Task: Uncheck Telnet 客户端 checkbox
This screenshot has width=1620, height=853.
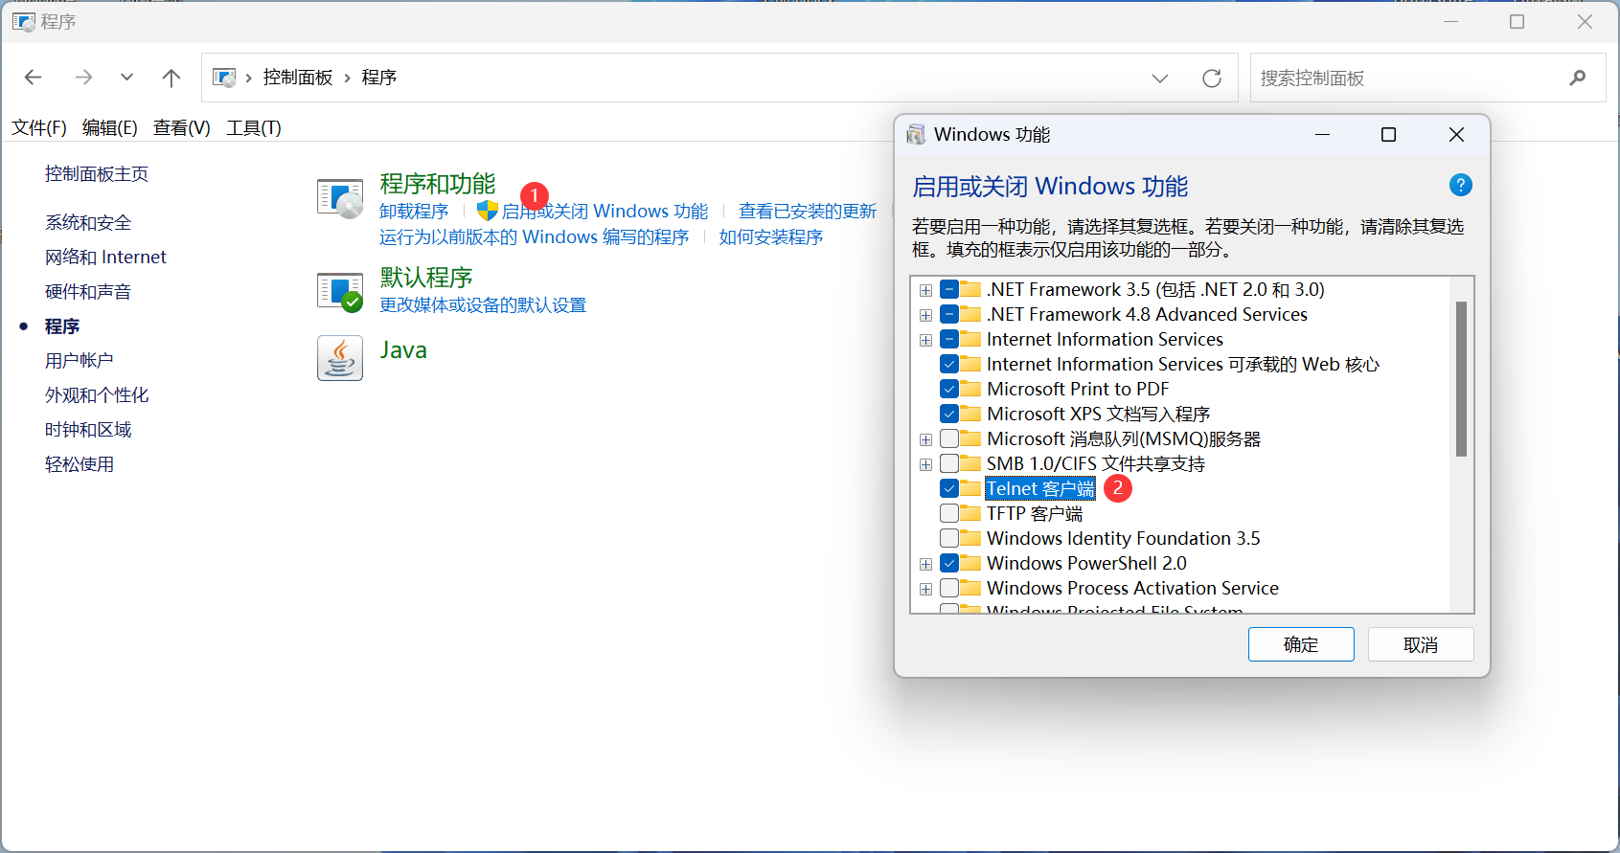Action: click(x=949, y=488)
